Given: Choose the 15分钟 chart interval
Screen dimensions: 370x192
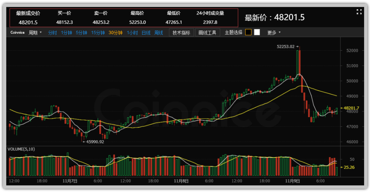Looking at the screenshot, I should tap(98, 33).
